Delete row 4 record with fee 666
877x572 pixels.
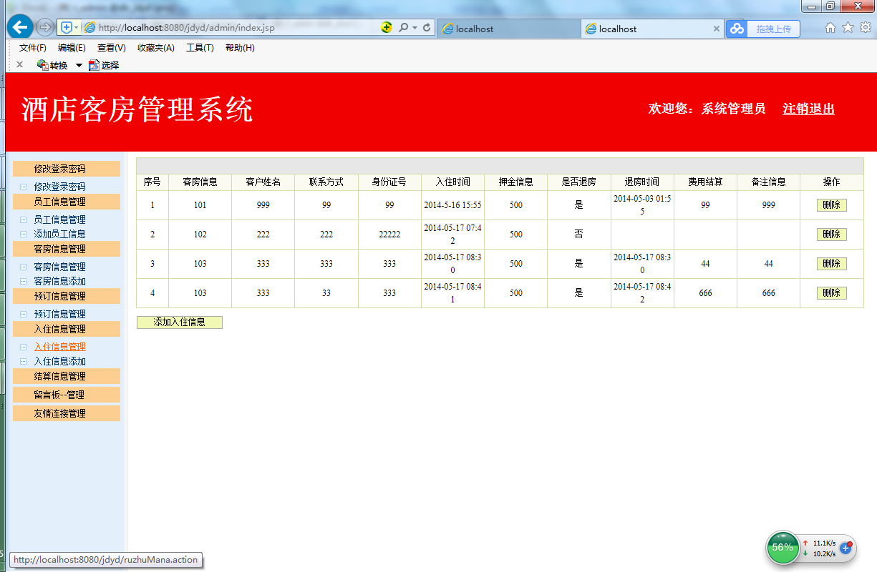pyautogui.click(x=831, y=293)
